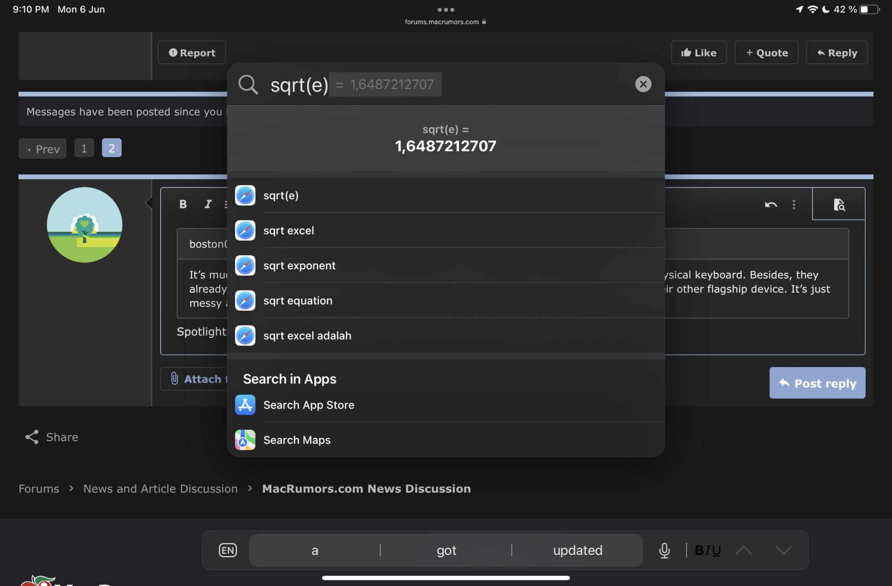Tap the Spotlight query text sqrt(e)
This screenshot has width=892, height=586.
pos(299,85)
